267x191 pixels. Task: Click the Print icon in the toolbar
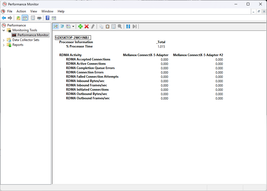(39, 18)
